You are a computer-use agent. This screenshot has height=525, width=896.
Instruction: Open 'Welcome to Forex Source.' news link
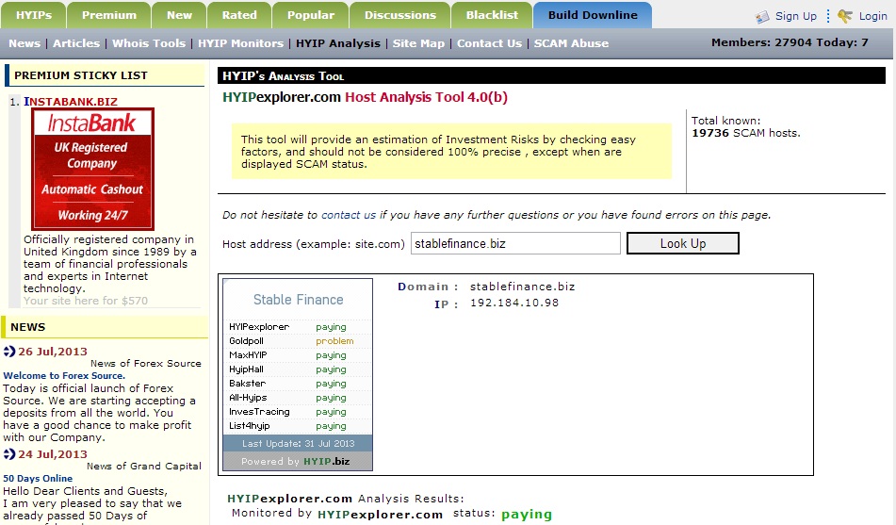(x=64, y=376)
